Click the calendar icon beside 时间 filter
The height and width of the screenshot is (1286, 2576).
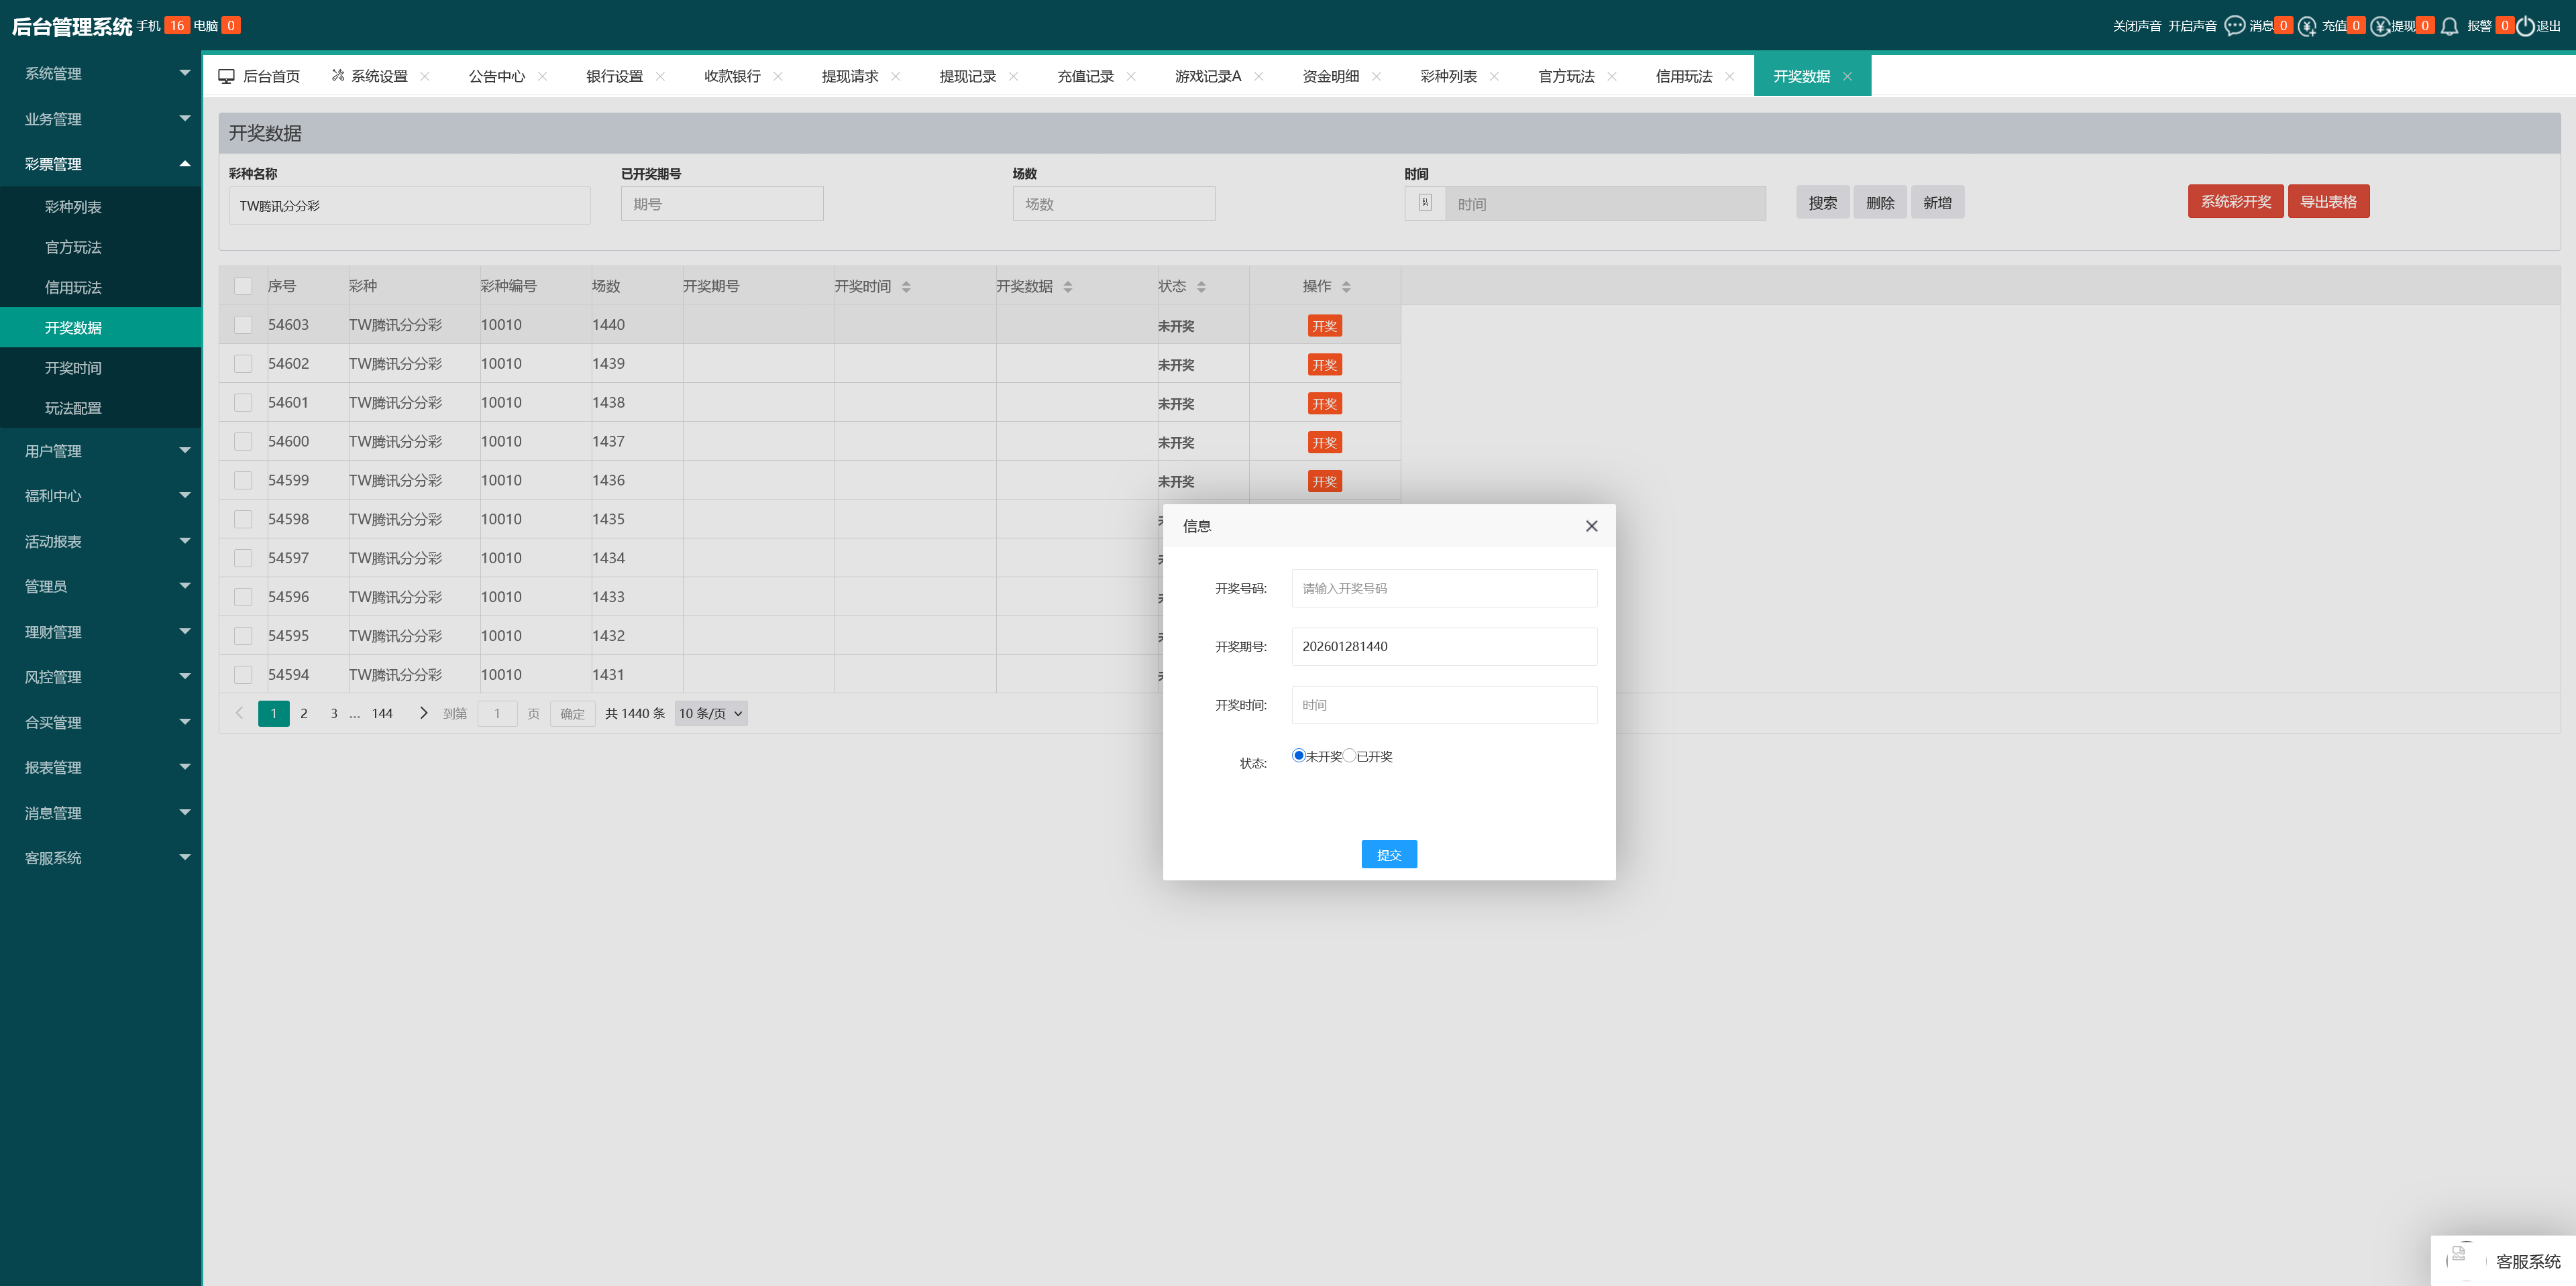1425,203
